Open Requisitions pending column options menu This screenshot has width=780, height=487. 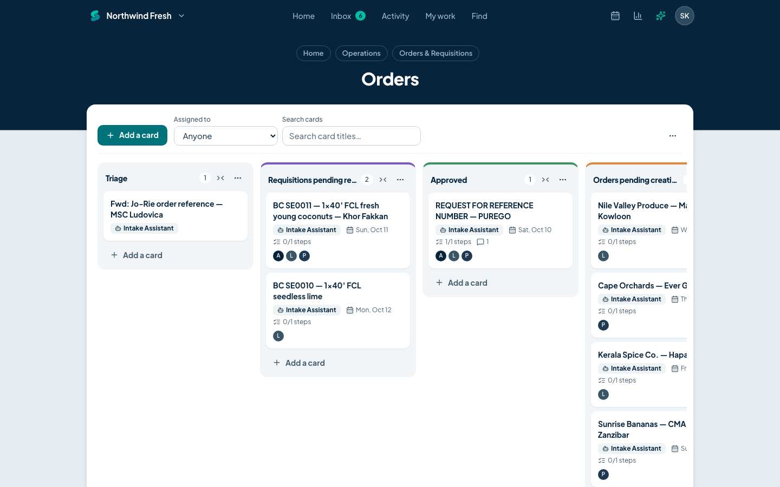pos(400,180)
